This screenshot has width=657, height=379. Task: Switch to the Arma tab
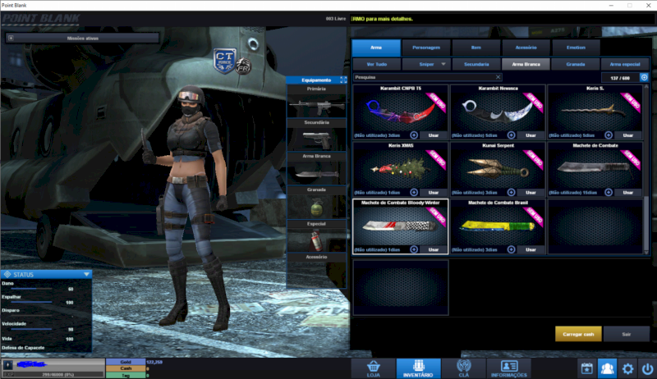[376, 48]
